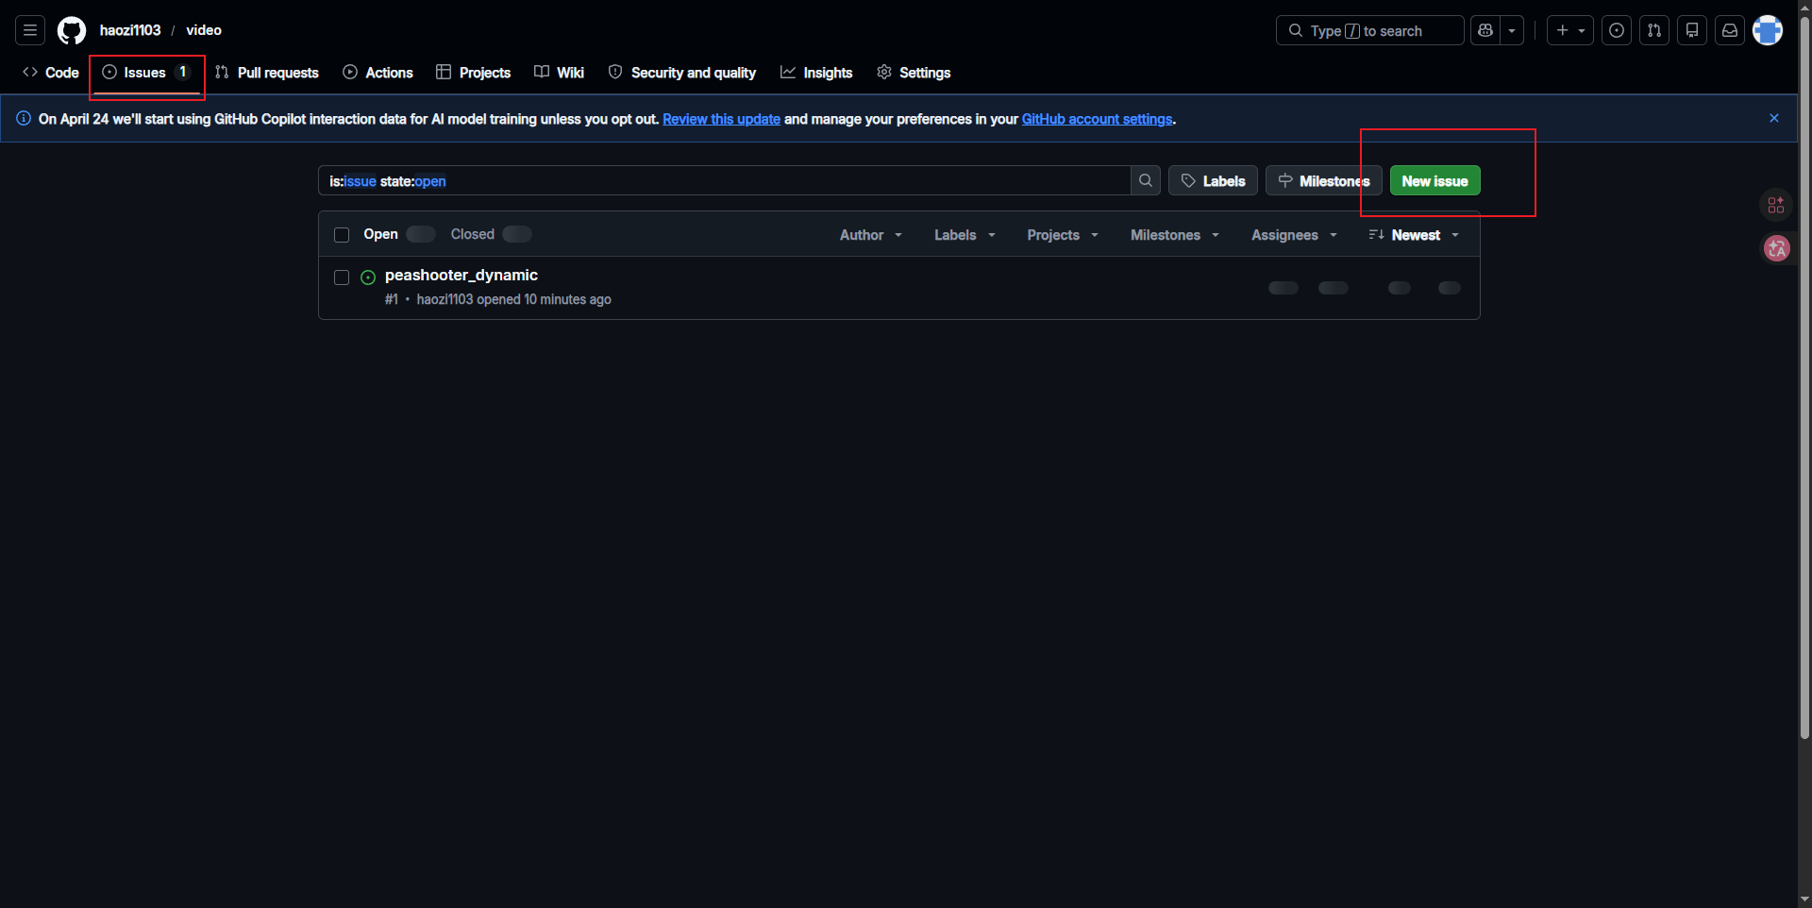Show Closed issues filter
This screenshot has width=1812, height=908.
pyautogui.click(x=491, y=234)
